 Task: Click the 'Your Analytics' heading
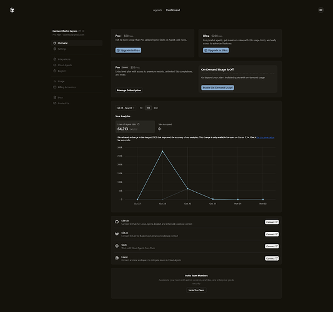[x=122, y=116]
